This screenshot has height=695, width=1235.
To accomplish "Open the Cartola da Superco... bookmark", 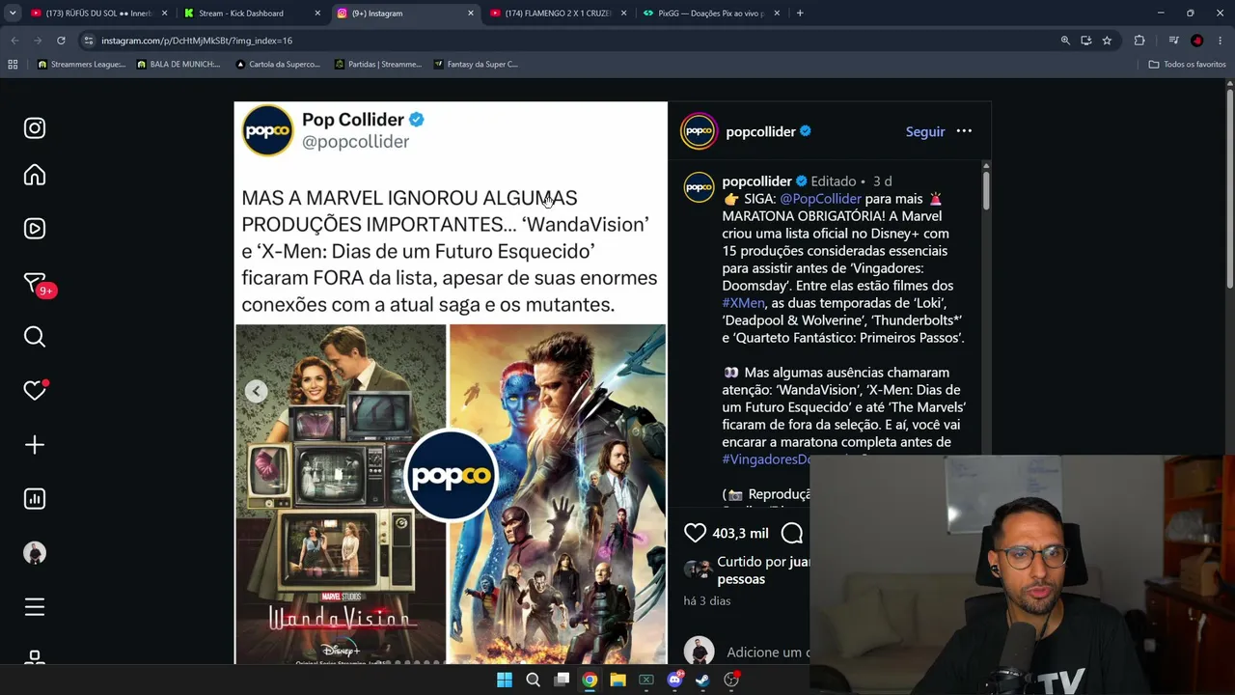I will [278, 65].
